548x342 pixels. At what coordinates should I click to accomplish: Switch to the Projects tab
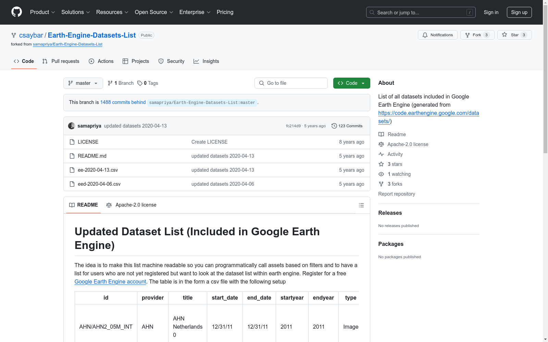(x=136, y=61)
